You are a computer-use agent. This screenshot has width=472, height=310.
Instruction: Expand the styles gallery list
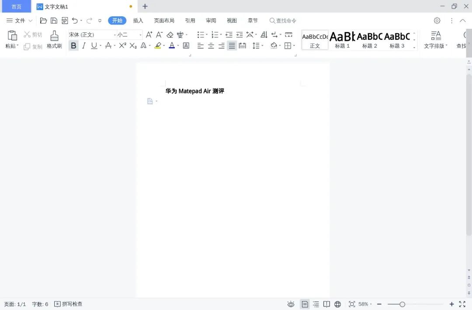(x=414, y=47)
